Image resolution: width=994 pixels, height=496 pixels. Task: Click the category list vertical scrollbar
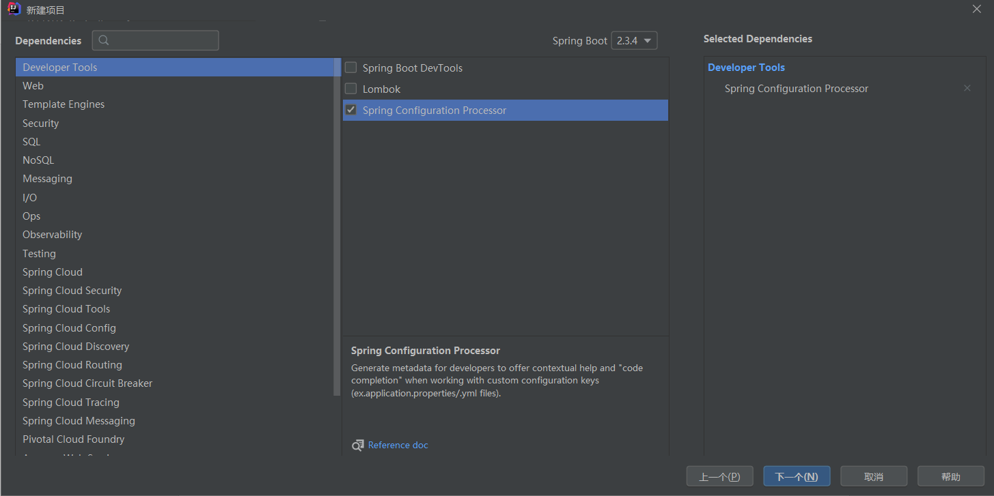pos(337,227)
